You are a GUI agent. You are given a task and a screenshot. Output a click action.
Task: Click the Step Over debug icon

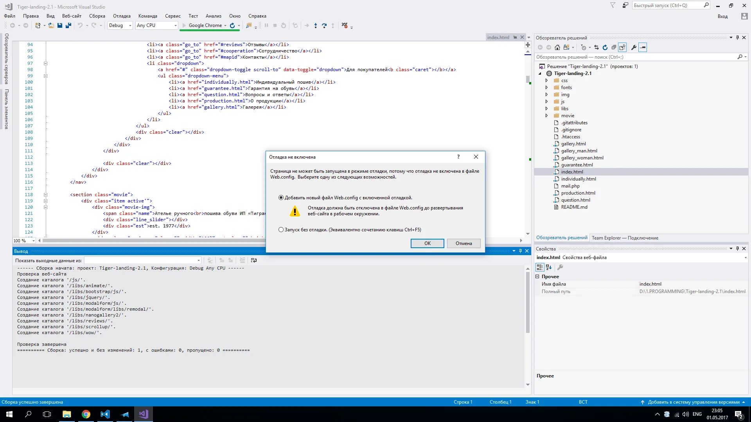pos(324,25)
